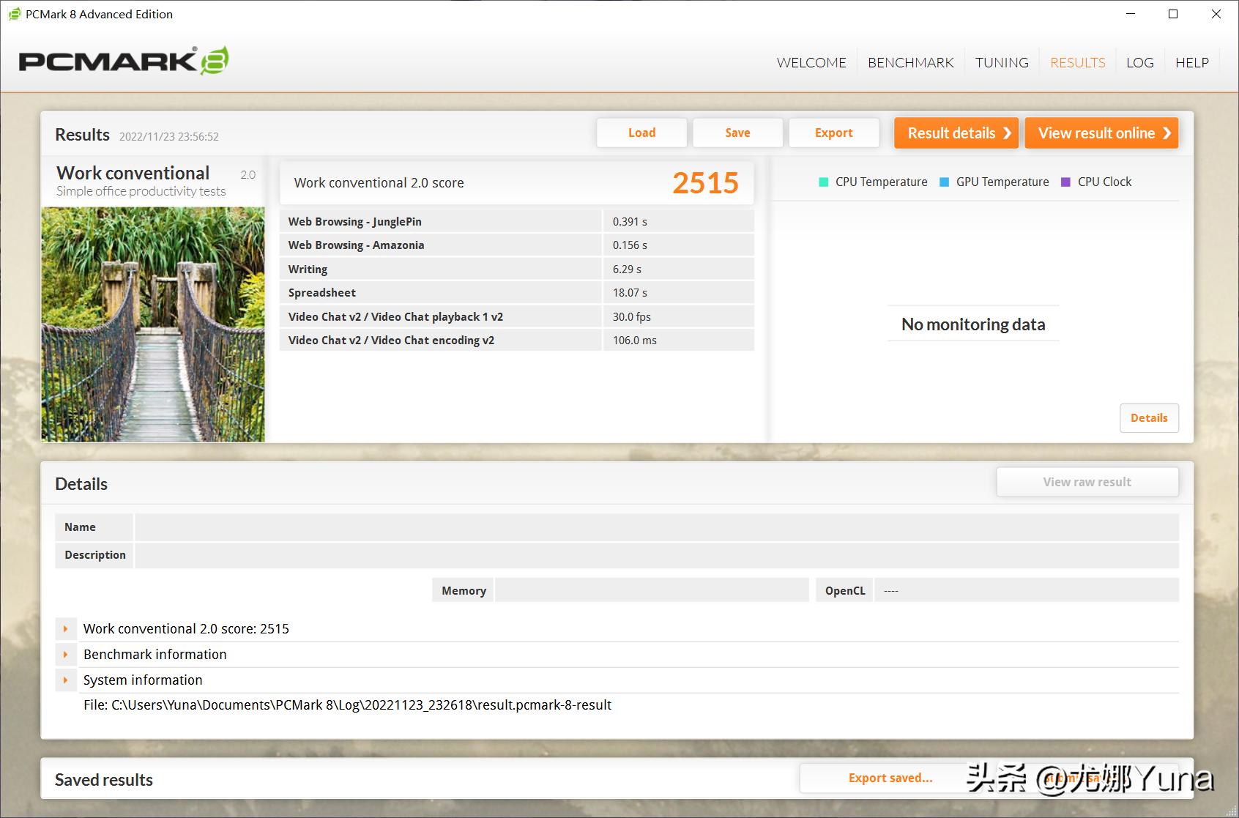Screen dimensions: 1239x818
Task: Select the RESULTS tab
Action: 1077,62
